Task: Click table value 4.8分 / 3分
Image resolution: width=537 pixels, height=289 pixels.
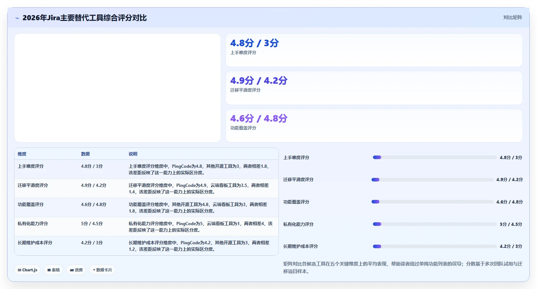Action: tap(92, 166)
